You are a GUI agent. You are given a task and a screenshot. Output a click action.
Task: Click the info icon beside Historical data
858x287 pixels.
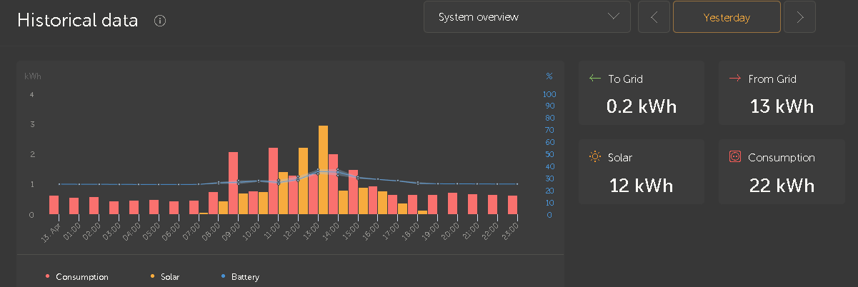coord(160,21)
